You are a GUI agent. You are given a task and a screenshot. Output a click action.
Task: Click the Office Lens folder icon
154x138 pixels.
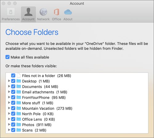click(x=18, y=119)
